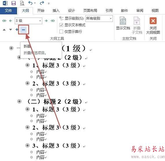Toggle the 显示文本格式 checkbox
Image resolution: width=165 pixels, height=161 pixels.
pos(61,25)
